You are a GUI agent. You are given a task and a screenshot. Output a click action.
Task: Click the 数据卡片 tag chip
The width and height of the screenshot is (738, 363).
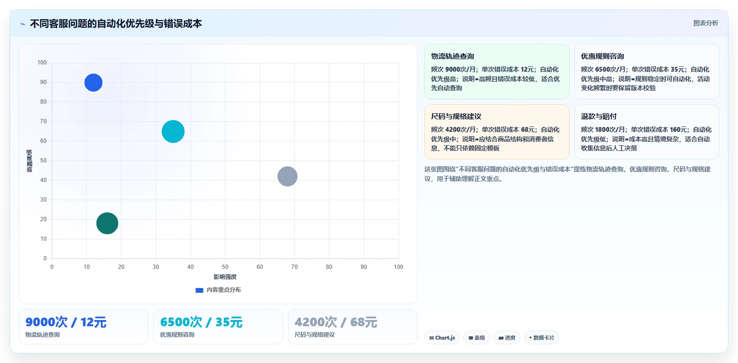pos(541,338)
